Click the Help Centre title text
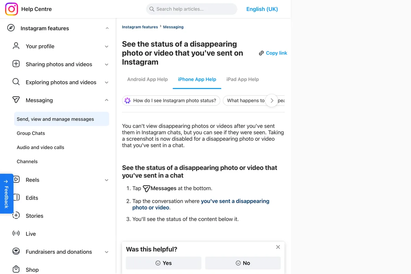Screen dimensions: 411x274 pyautogui.click(x=36, y=9)
